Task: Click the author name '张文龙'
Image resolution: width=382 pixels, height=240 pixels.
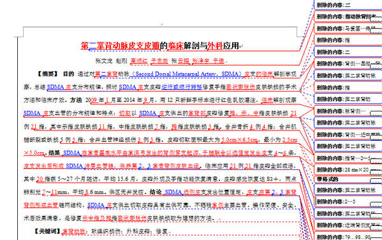Action: (104, 60)
